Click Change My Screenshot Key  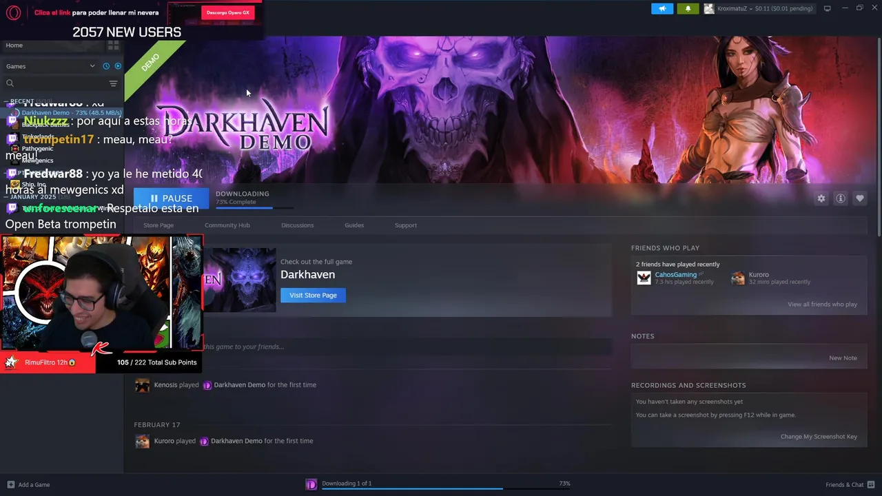tap(819, 436)
